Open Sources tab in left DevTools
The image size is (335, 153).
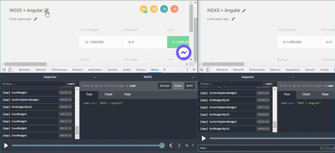pos(141,70)
